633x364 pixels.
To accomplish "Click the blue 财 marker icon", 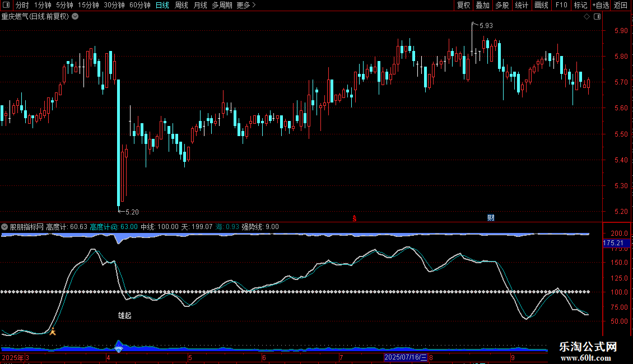I will 491,218.
